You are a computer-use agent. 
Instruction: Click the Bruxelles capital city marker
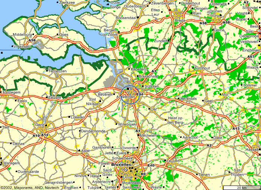(x=126, y=169)
